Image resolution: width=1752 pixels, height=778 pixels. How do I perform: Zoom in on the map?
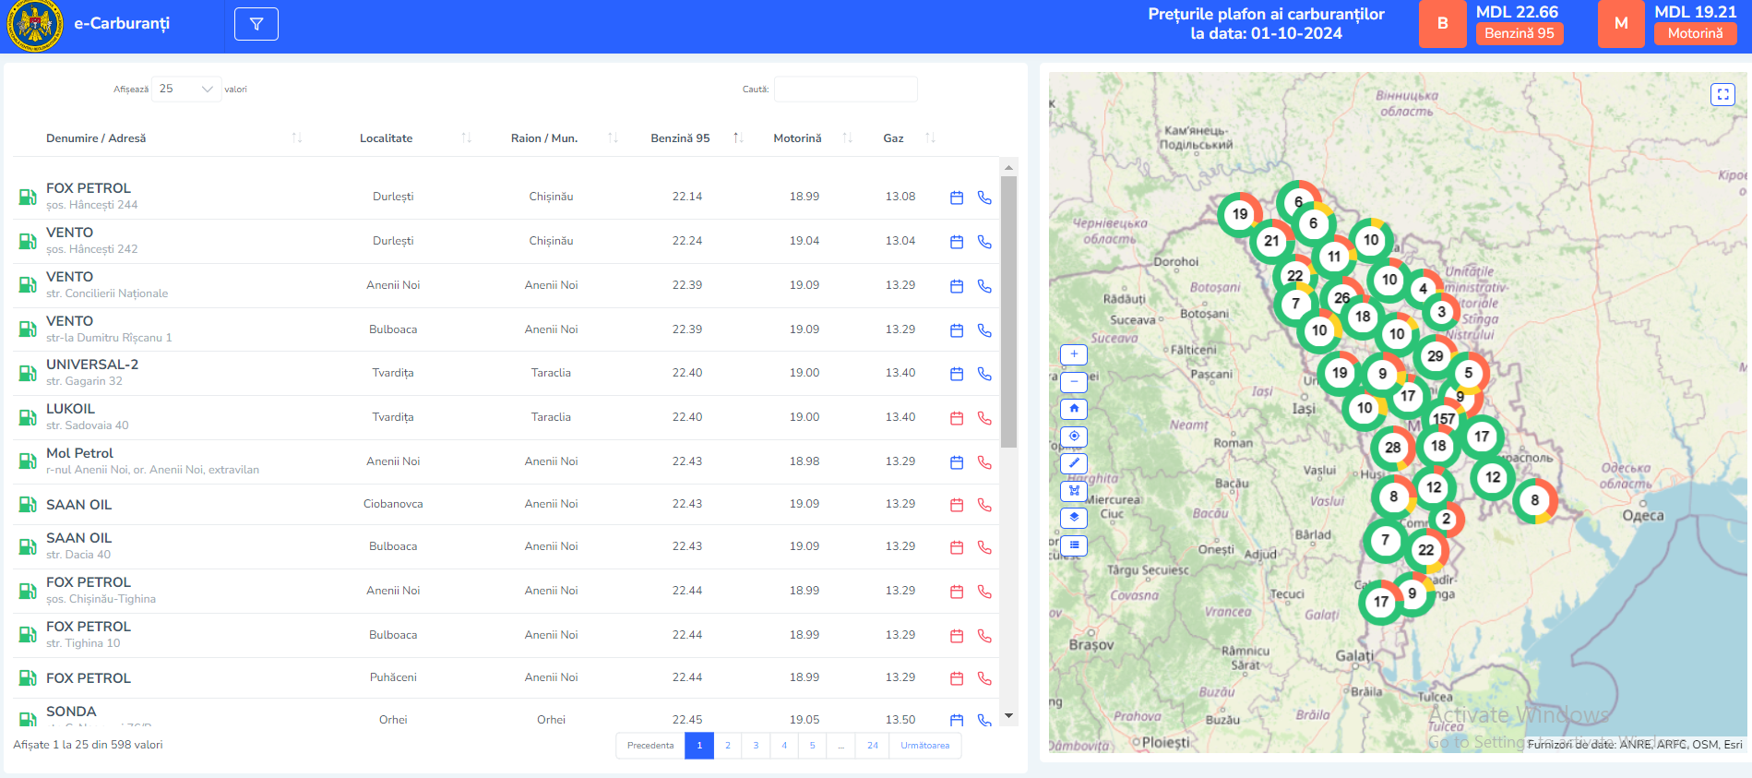(1074, 354)
